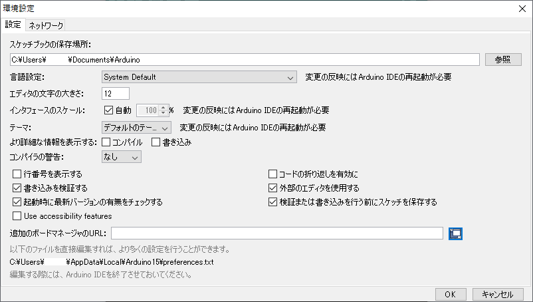
Task: Click the interface scale 100 value field
Action: point(148,110)
